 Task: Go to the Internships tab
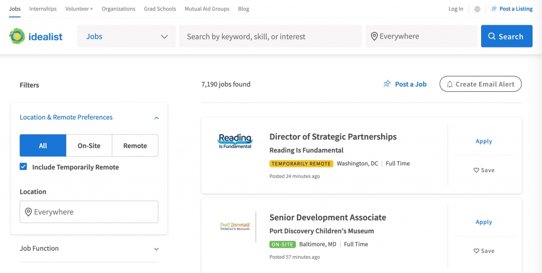43,9
